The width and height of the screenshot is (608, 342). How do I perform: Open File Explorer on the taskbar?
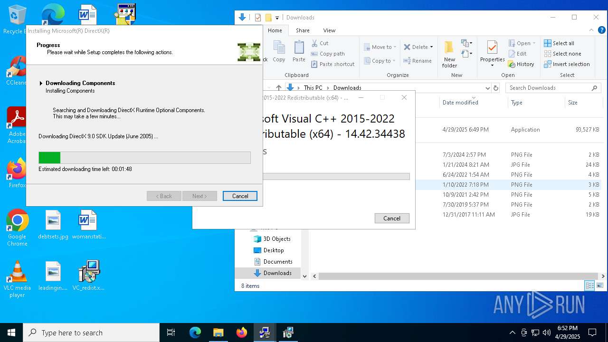218,332
